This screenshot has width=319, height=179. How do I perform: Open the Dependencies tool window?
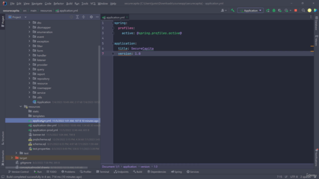[157, 172]
